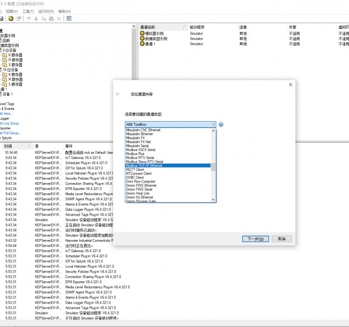Select the 模拟器示例 channel gear icon
This screenshot has height=327, width=349.
click(142, 34)
